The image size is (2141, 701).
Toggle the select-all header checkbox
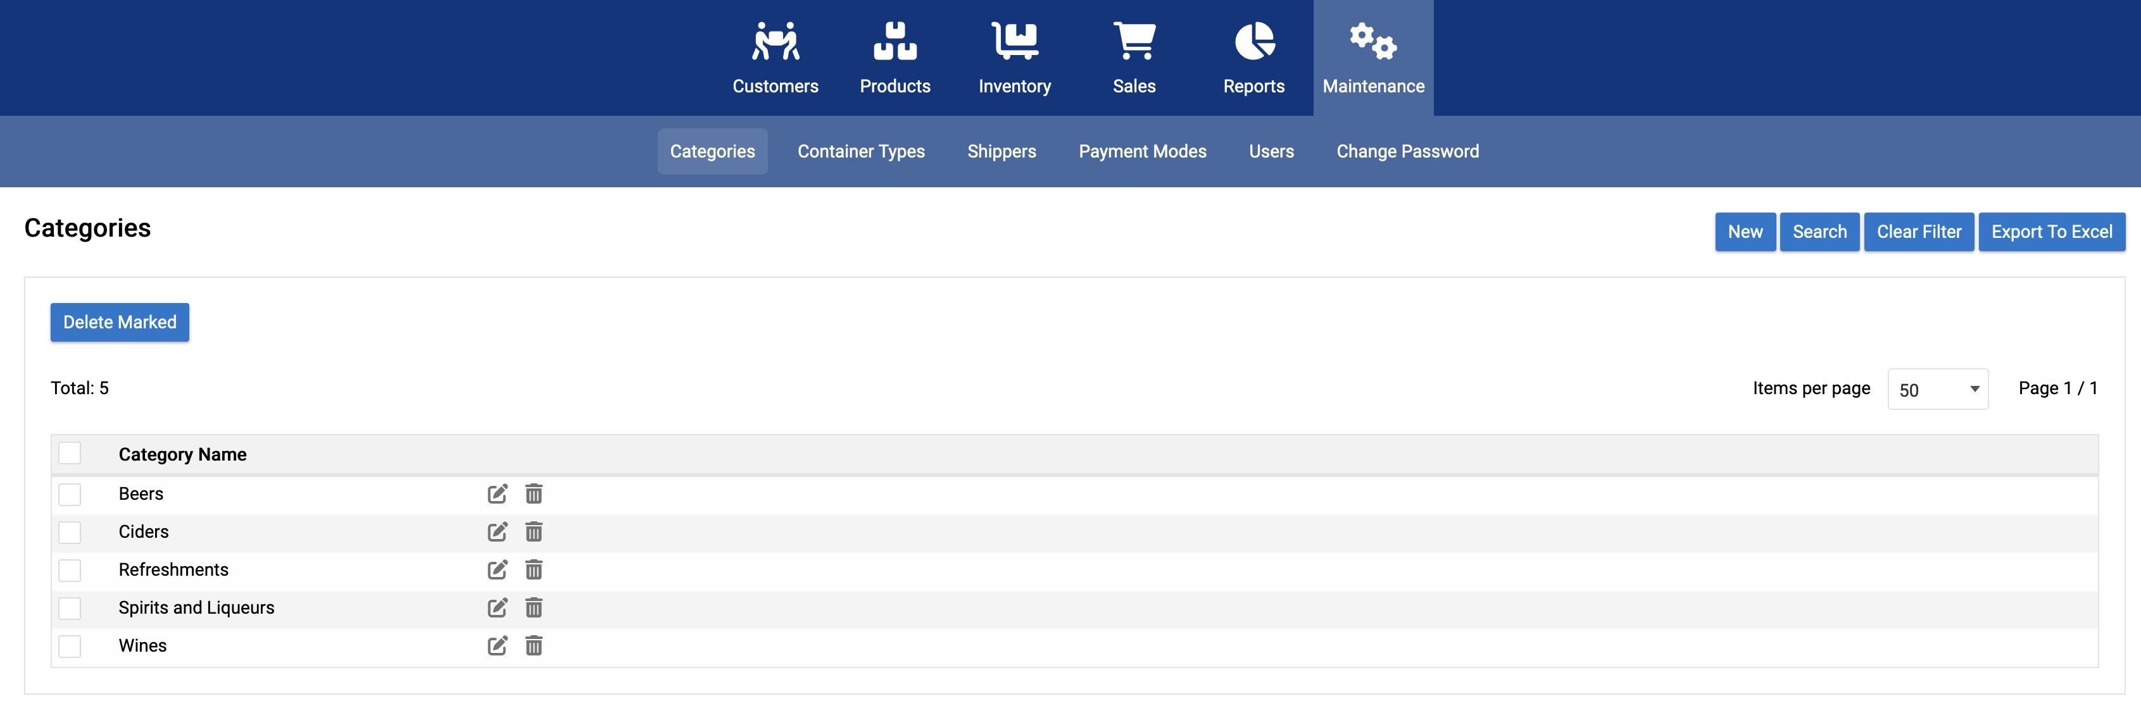point(70,454)
